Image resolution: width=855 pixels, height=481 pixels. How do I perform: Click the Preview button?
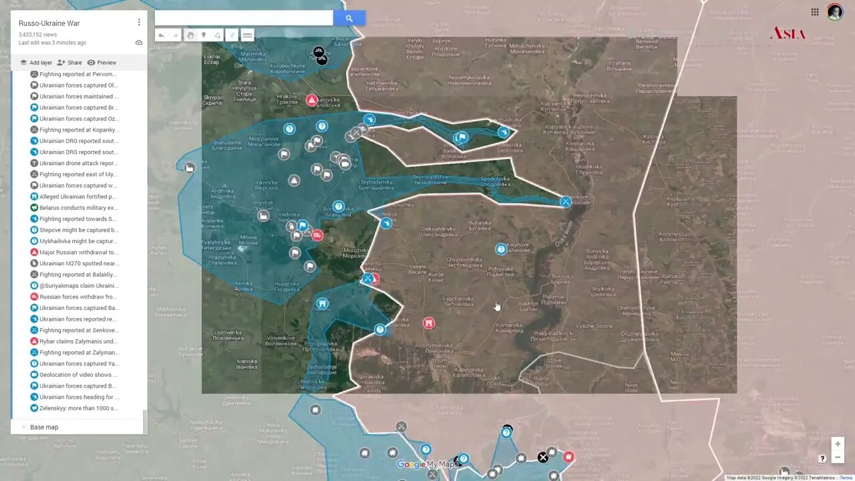(x=102, y=63)
